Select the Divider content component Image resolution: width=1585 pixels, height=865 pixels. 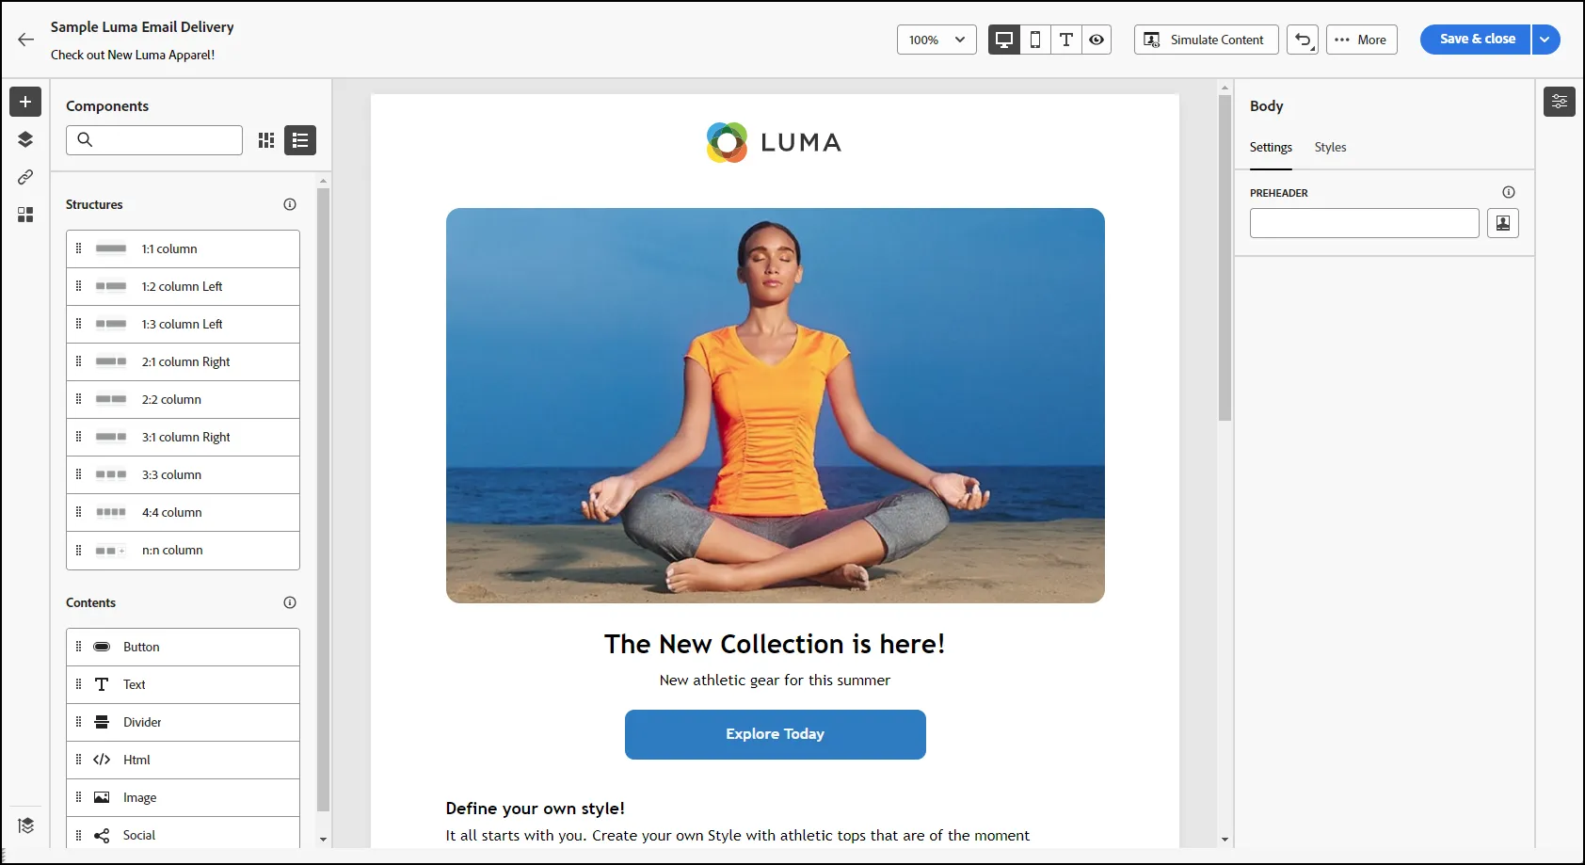(x=183, y=723)
